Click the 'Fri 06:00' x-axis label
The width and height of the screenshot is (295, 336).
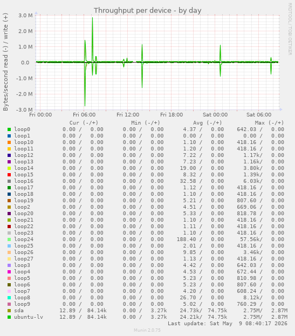point(84,115)
